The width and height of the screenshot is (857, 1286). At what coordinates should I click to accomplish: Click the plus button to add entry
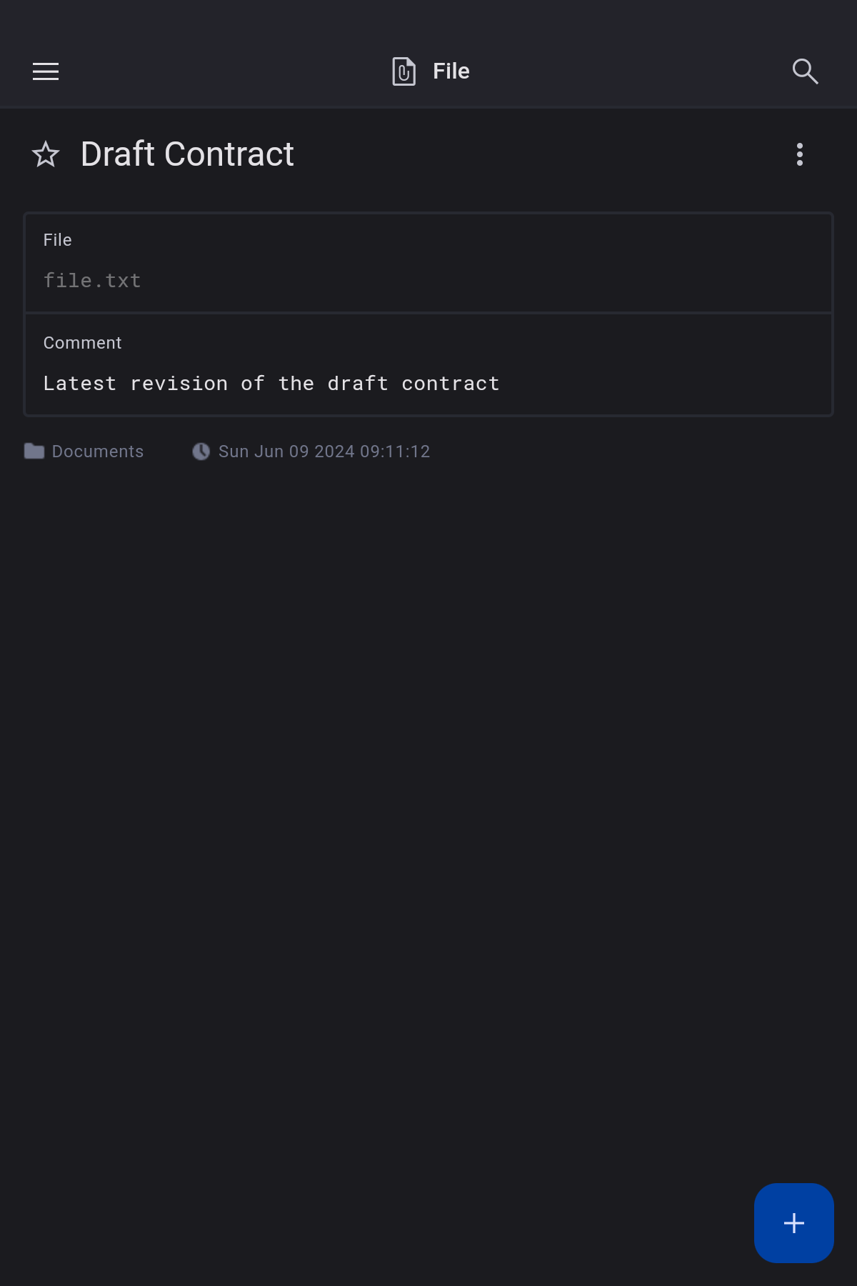click(x=793, y=1222)
